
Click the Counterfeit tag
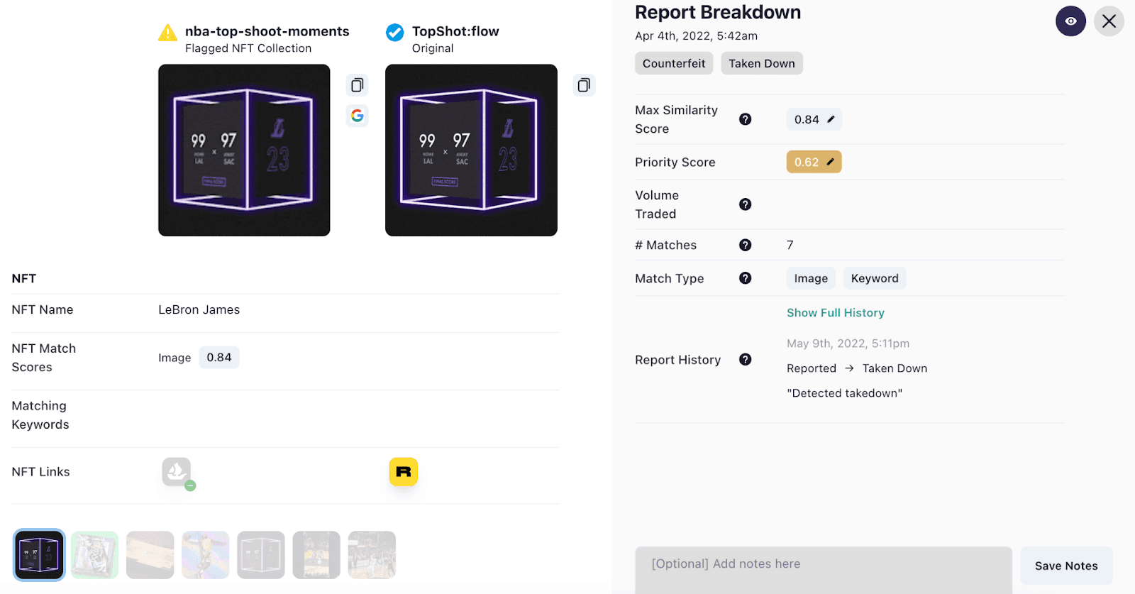tap(673, 63)
